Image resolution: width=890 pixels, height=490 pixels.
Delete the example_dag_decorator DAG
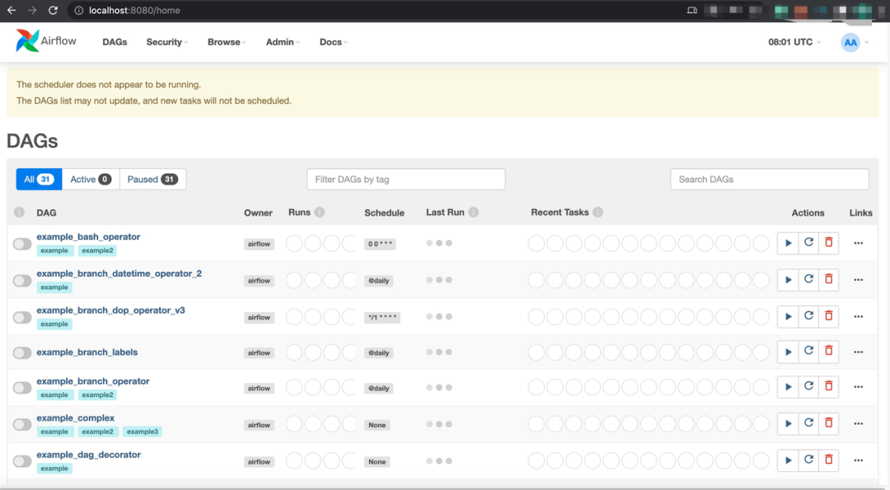click(829, 460)
